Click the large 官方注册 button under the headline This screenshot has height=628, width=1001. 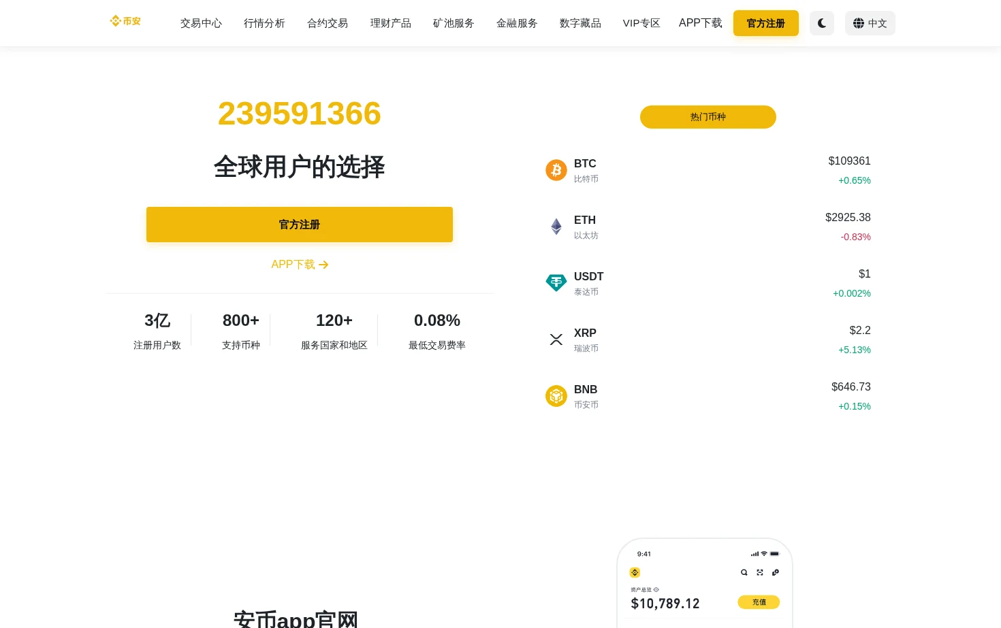point(300,225)
